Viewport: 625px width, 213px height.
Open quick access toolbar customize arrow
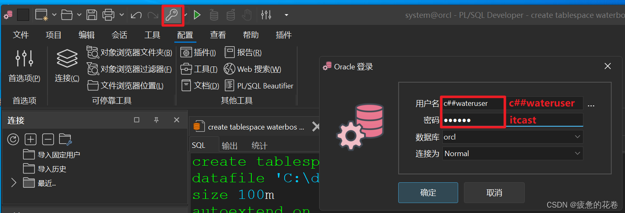[286, 15]
